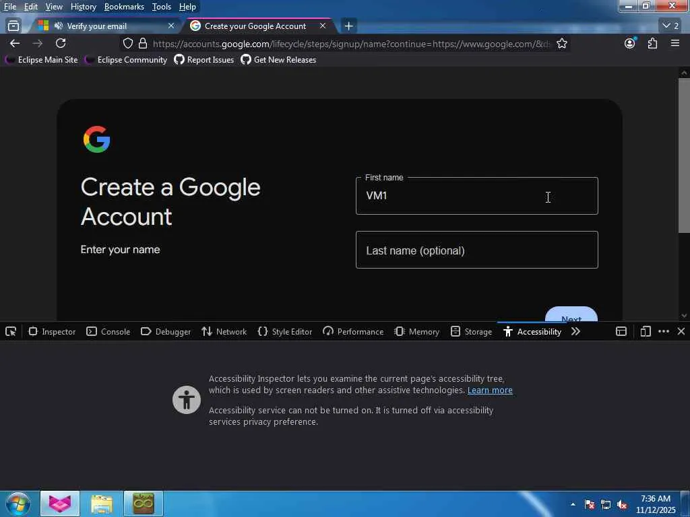Open the workspaces icon left of the tabs
This screenshot has width=690, height=517.
(13, 26)
